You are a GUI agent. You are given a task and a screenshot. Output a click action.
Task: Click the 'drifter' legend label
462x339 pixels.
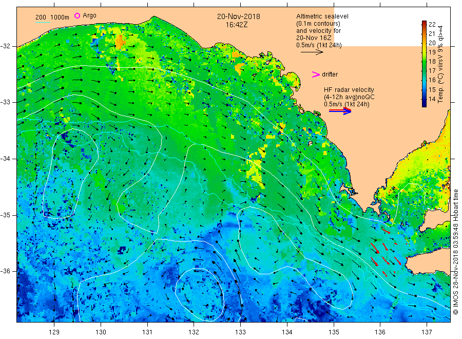(x=330, y=74)
